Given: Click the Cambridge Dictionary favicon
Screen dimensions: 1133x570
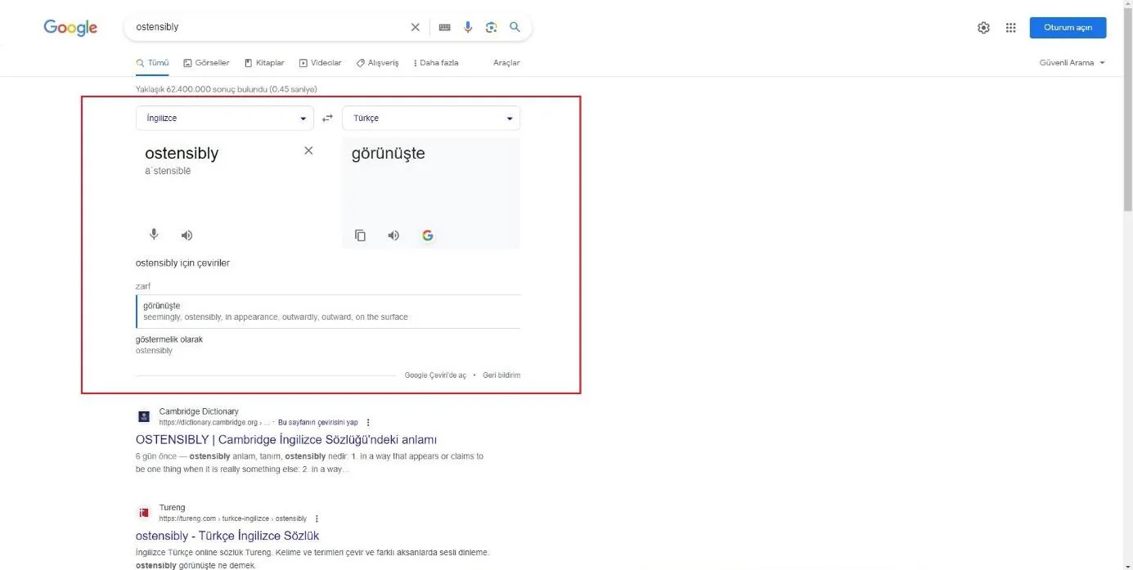Looking at the screenshot, I should tap(144, 416).
